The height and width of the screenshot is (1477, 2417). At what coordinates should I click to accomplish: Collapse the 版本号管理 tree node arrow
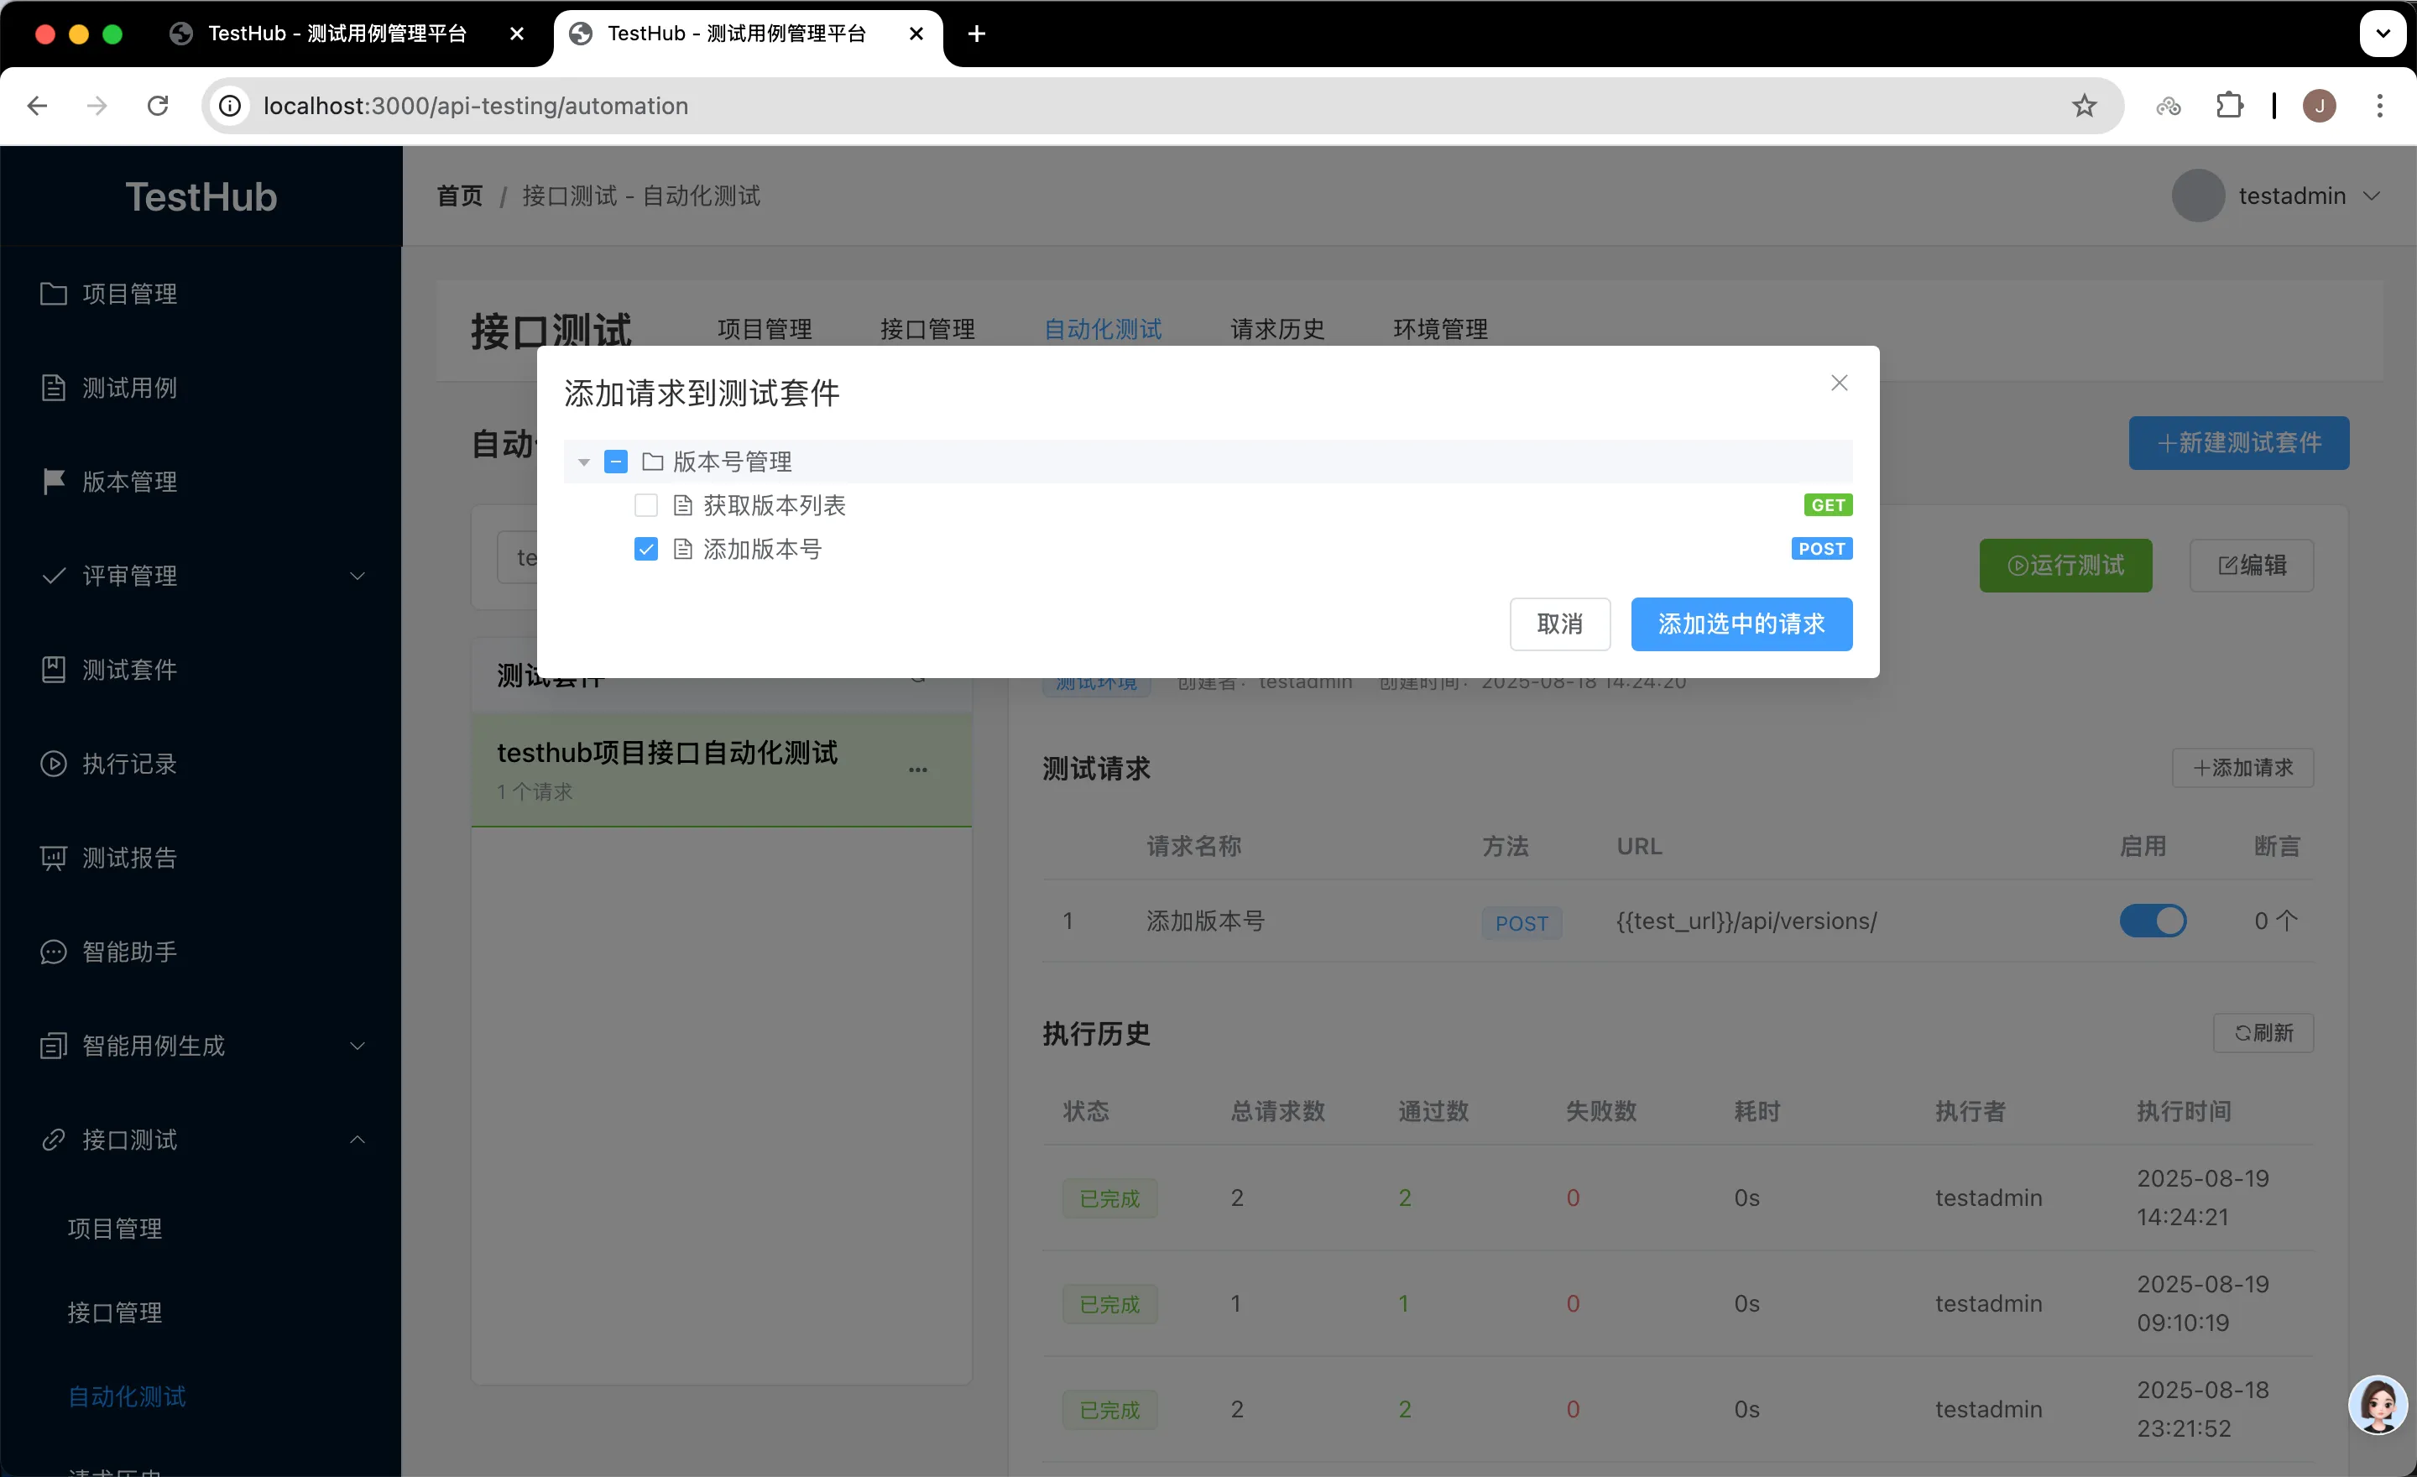(583, 462)
